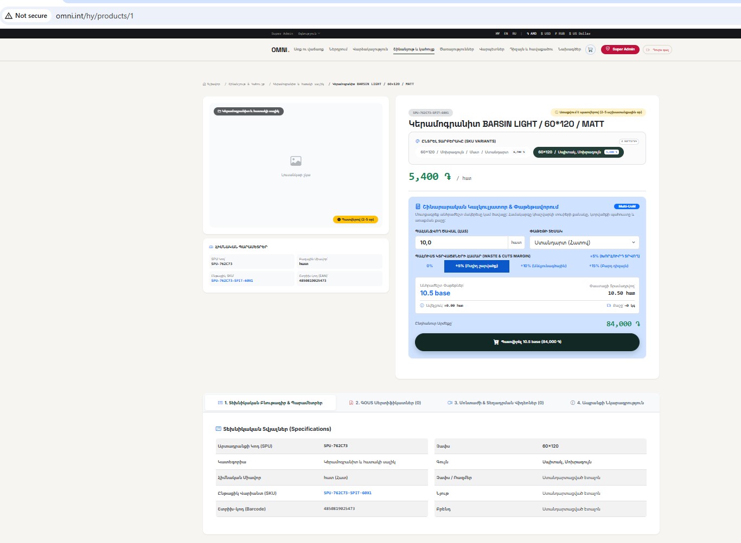The height and width of the screenshot is (543, 741).
Task: Click the Multi-UoM badge
Action: click(627, 206)
